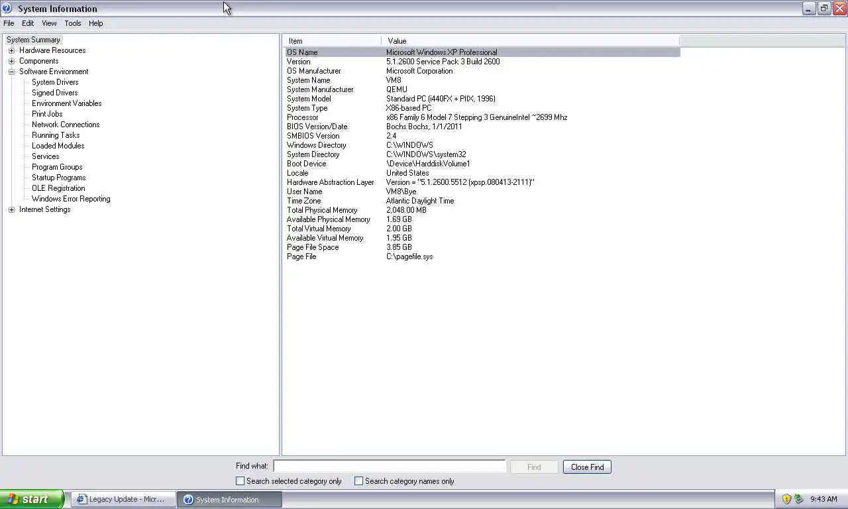
Task: Select Software Environment label
Action: [x=54, y=72]
